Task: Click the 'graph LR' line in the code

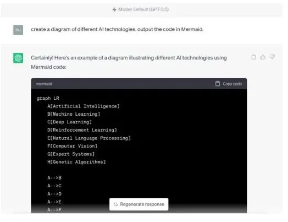Action: coord(48,98)
